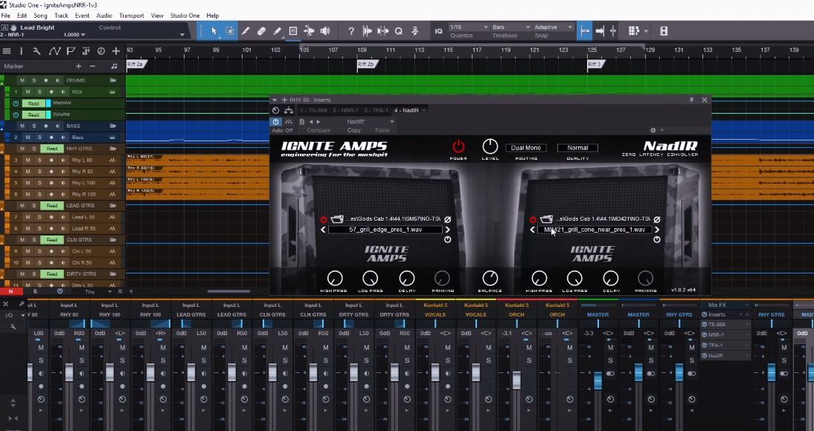The height and width of the screenshot is (431, 814).
Task: Open the Video player film icon
Action: 664,31
